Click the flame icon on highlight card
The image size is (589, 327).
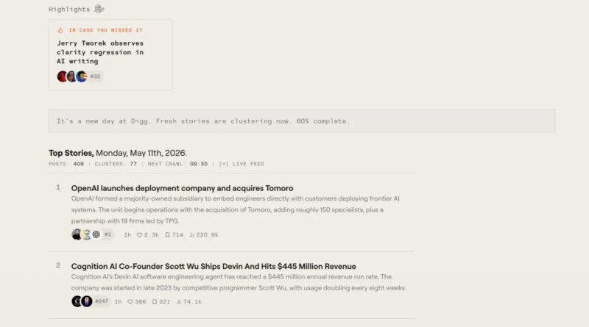pos(60,30)
